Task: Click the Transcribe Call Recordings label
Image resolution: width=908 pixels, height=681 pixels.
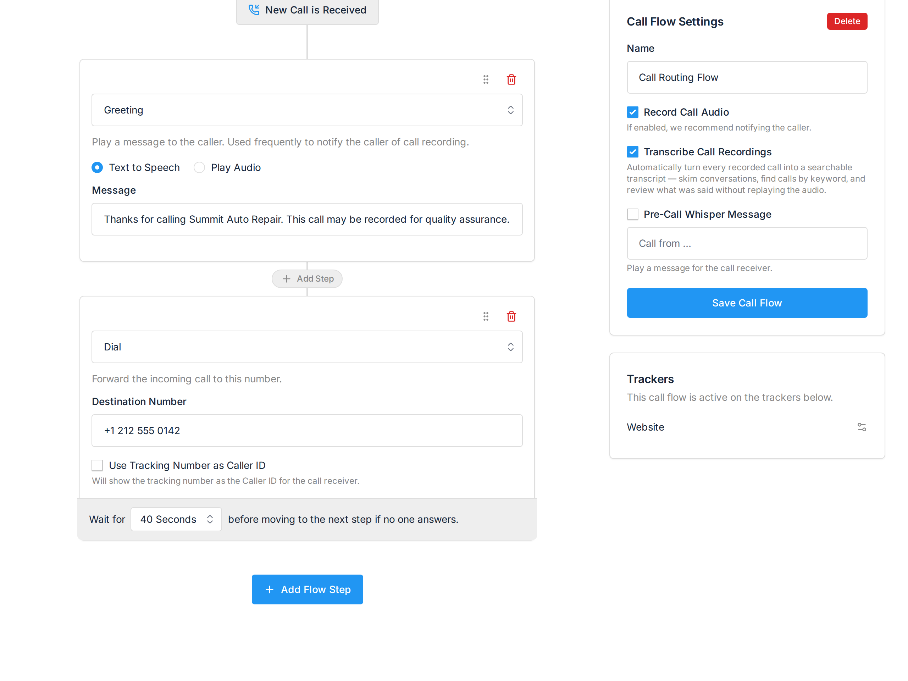Action: (x=707, y=152)
